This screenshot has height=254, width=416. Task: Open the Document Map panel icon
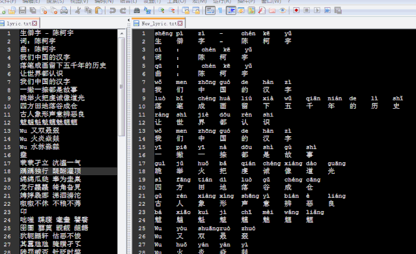pyautogui.click(x=251, y=10)
